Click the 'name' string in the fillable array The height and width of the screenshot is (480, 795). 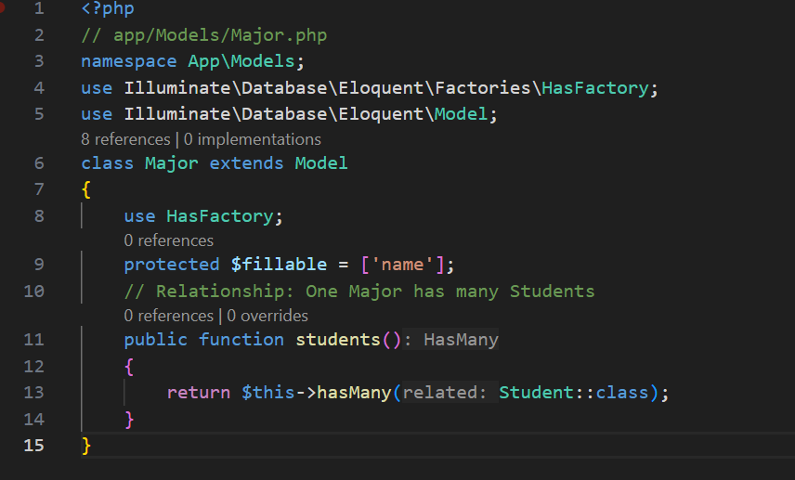click(402, 265)
